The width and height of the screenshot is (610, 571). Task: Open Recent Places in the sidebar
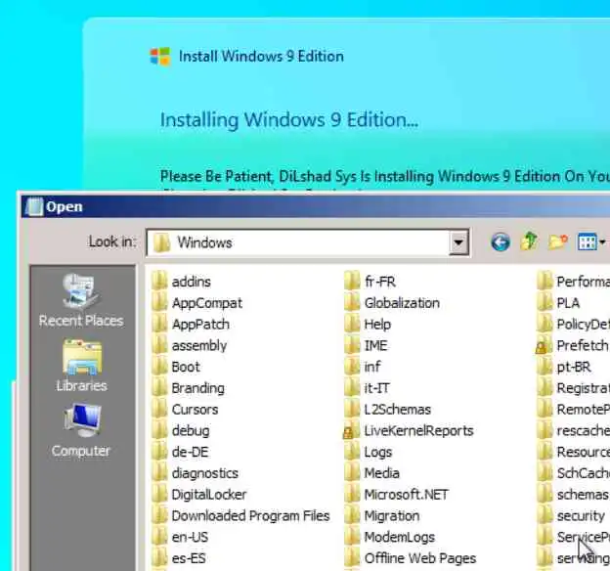click(81, 300)
